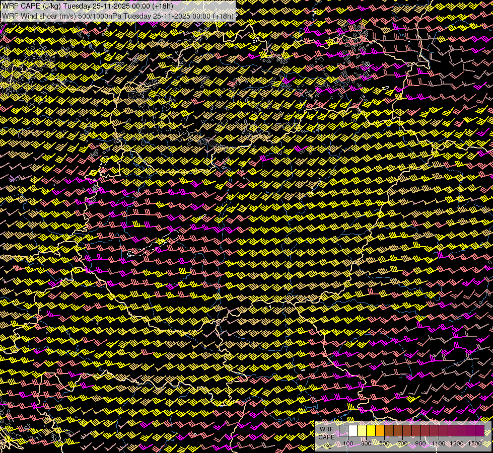Click the J/kg unit label in legend
Screen dimensions: 493x453
click(326, 445)
